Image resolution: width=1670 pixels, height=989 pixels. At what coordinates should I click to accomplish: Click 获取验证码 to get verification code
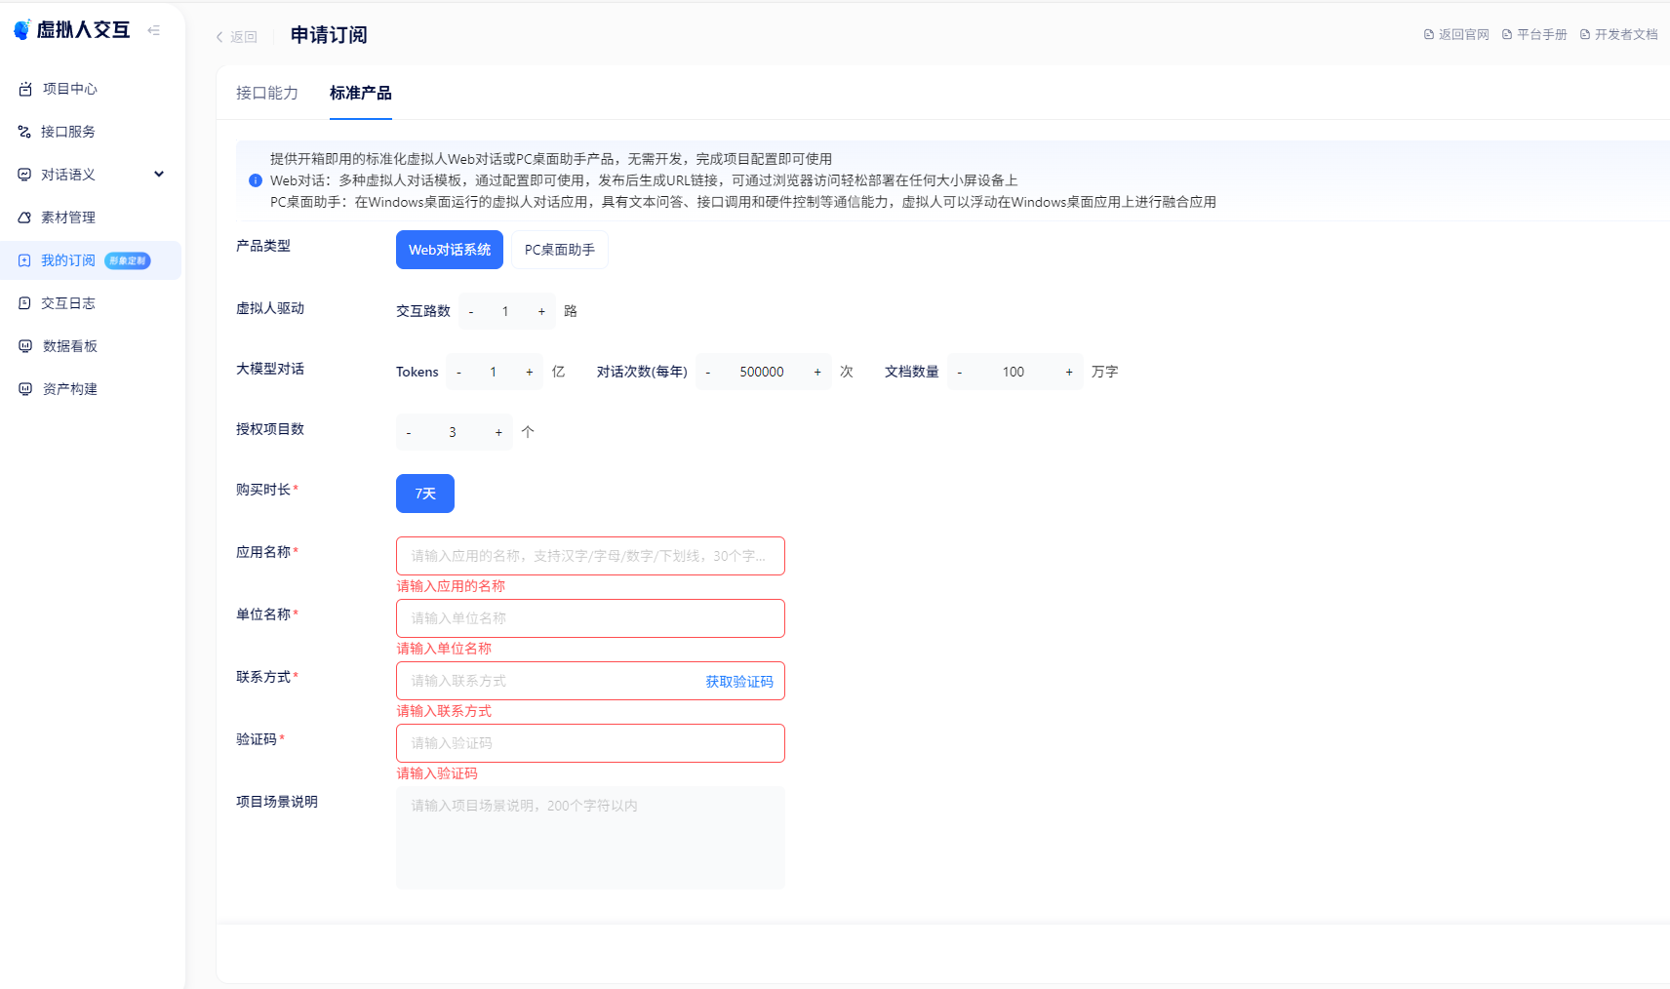pos(738,682)
